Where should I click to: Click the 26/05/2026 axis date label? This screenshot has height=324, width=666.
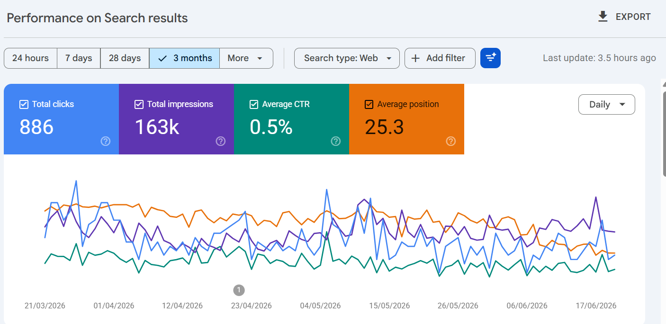pos(458,306)
